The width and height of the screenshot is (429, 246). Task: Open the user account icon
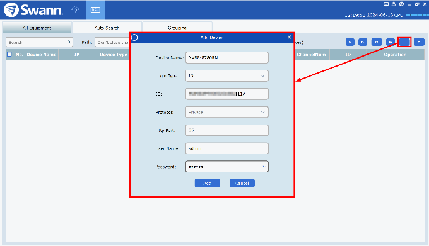394,4
